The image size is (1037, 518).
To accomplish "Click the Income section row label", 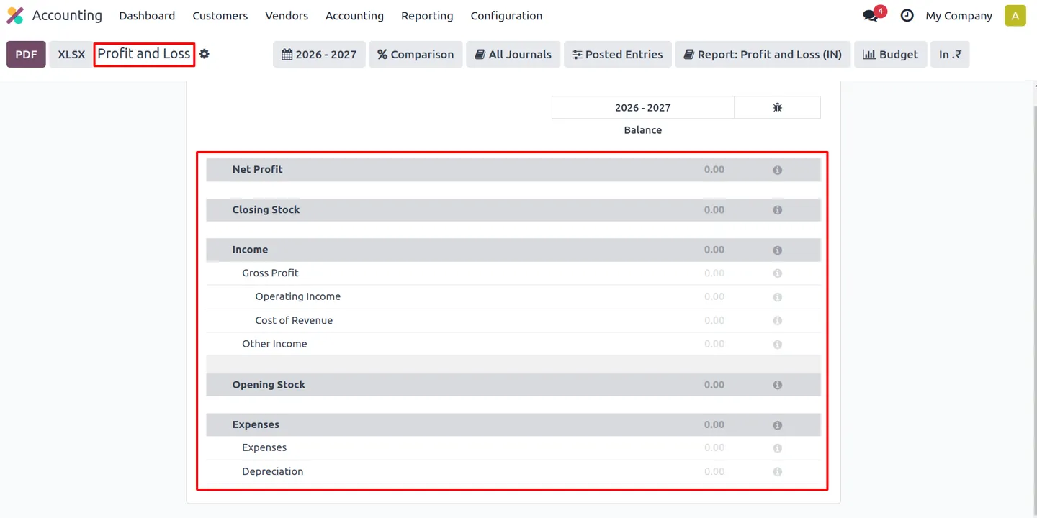I will coord(250,250).
